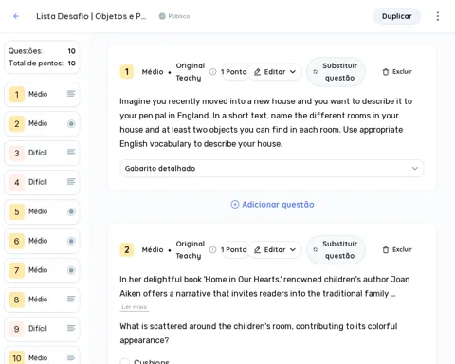Delete question 2 with Excluir
The width and height of the screenshot is (455, 364).
[397, 249]
